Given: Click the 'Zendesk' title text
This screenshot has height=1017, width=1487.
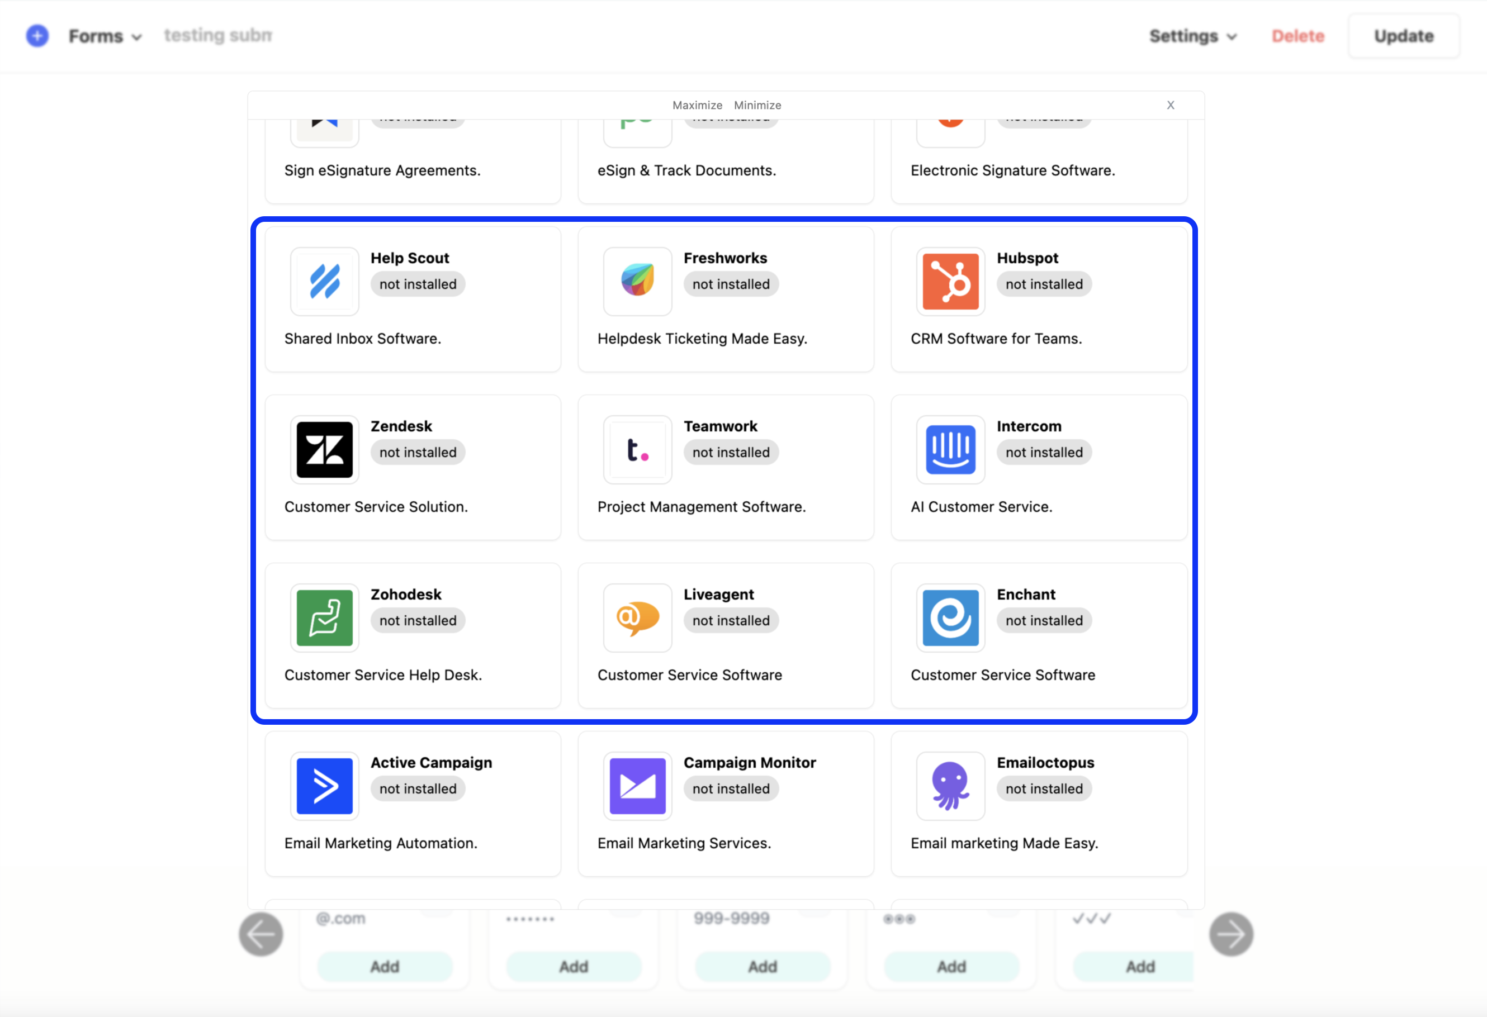Looking at the screenshot, I should (x=401, y=426).
